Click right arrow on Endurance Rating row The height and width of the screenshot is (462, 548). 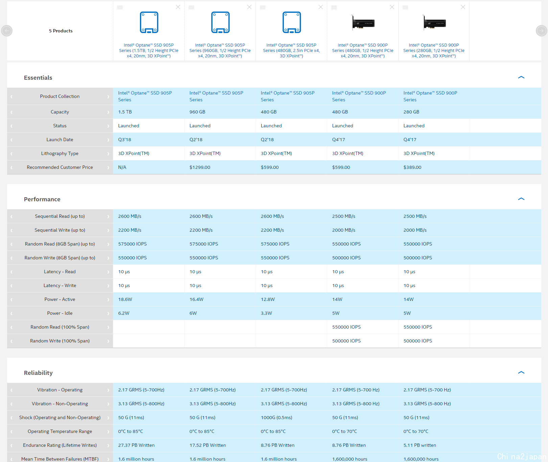(x=108, y=445)
